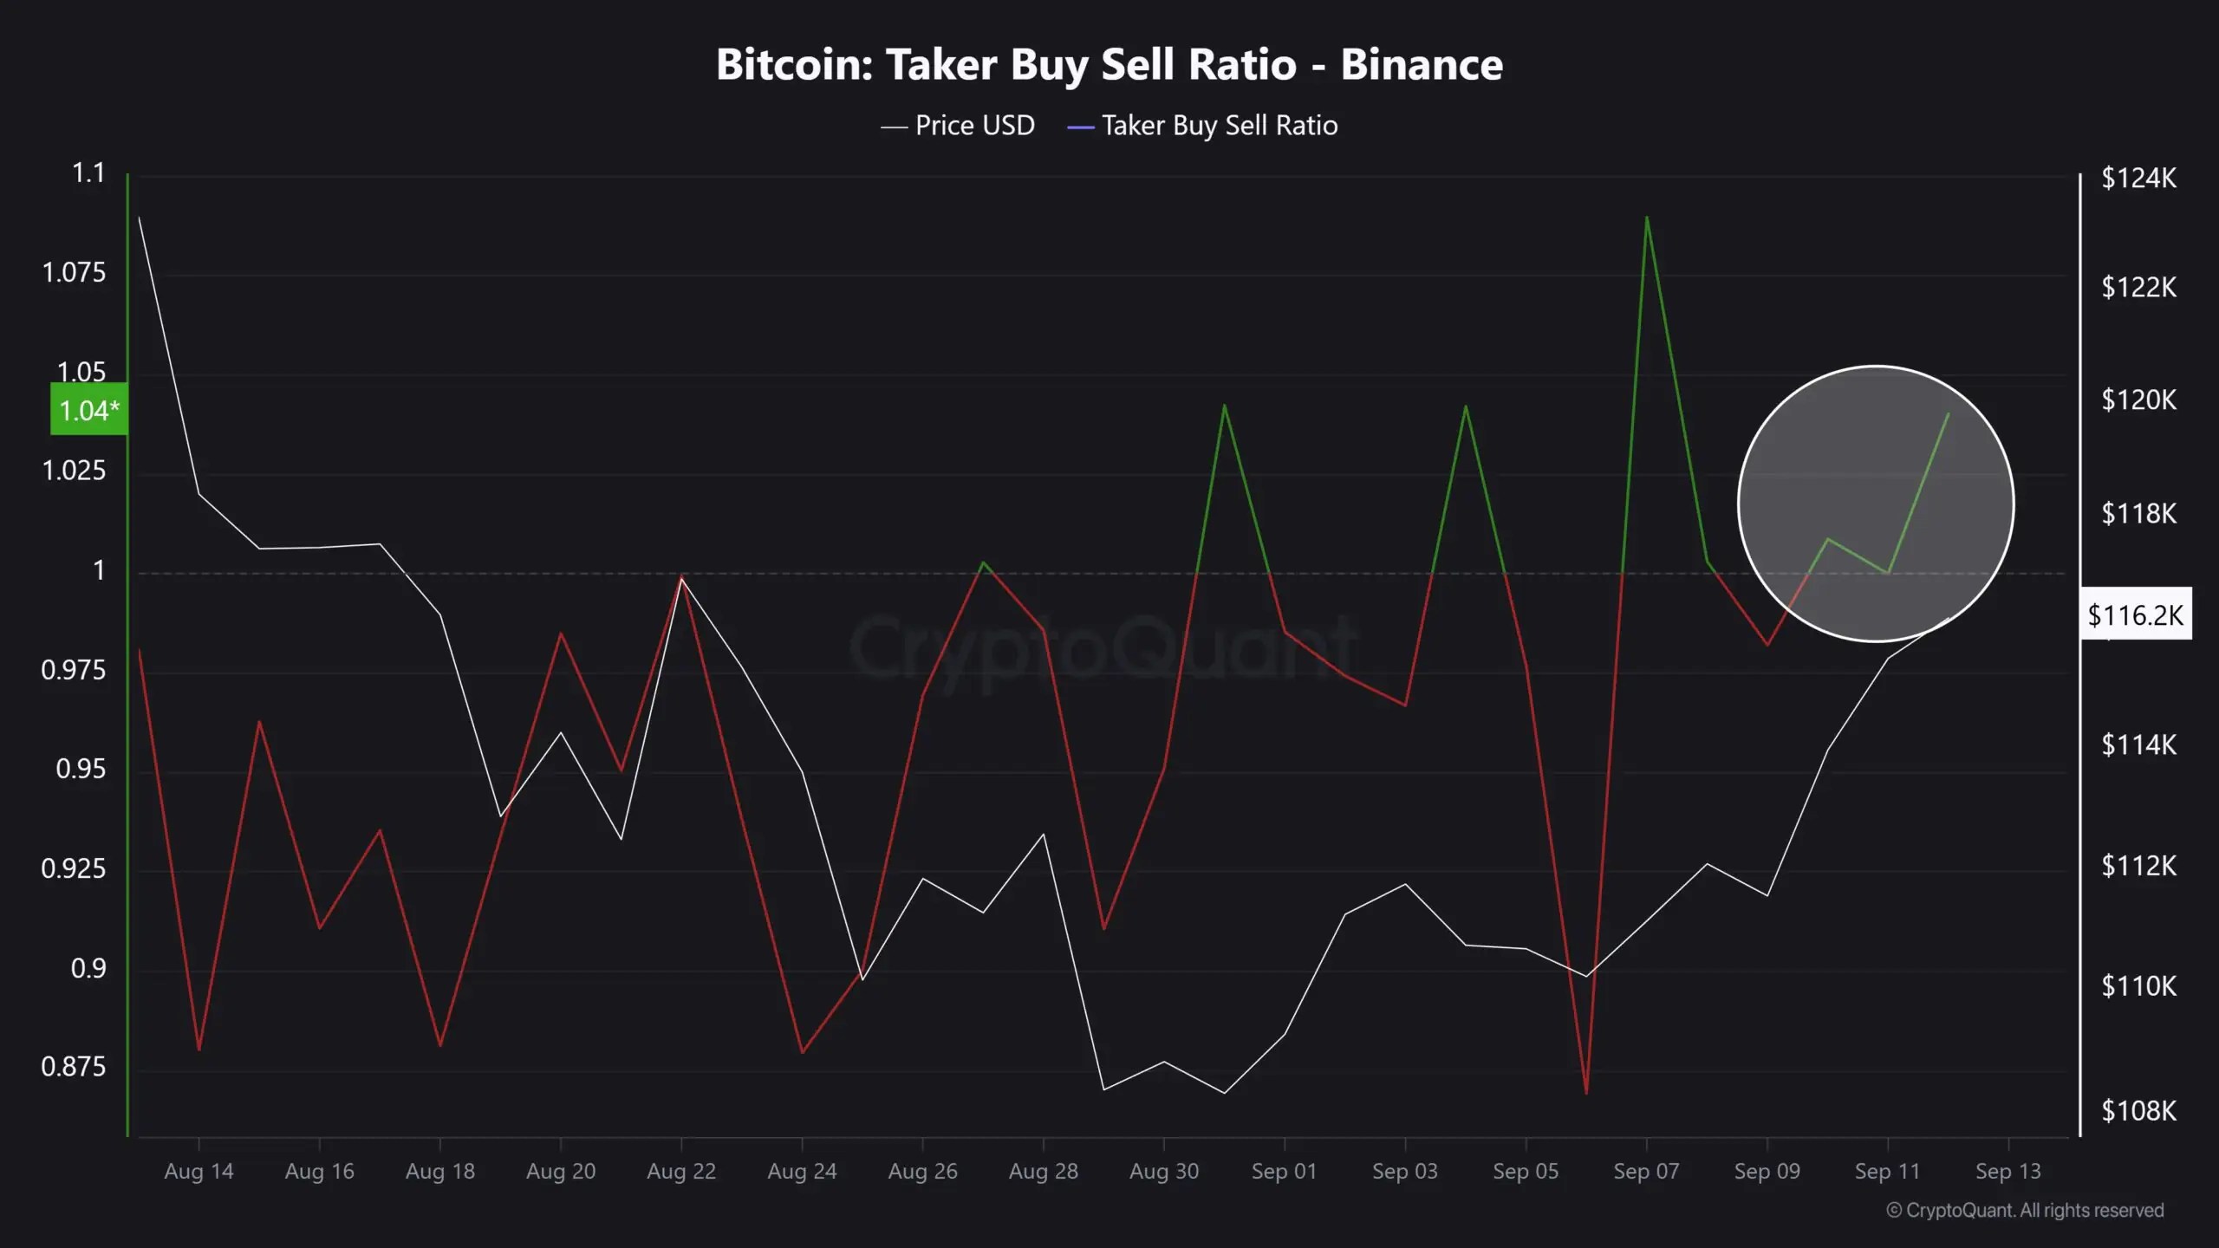Viewport: 2219px width, 1248px height.
Task: Select the Aug 14 date label
Action: tap(198, 1171)
